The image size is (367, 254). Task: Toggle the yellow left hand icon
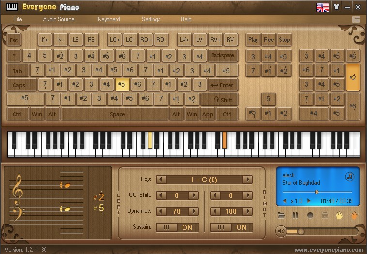point(339,215)
